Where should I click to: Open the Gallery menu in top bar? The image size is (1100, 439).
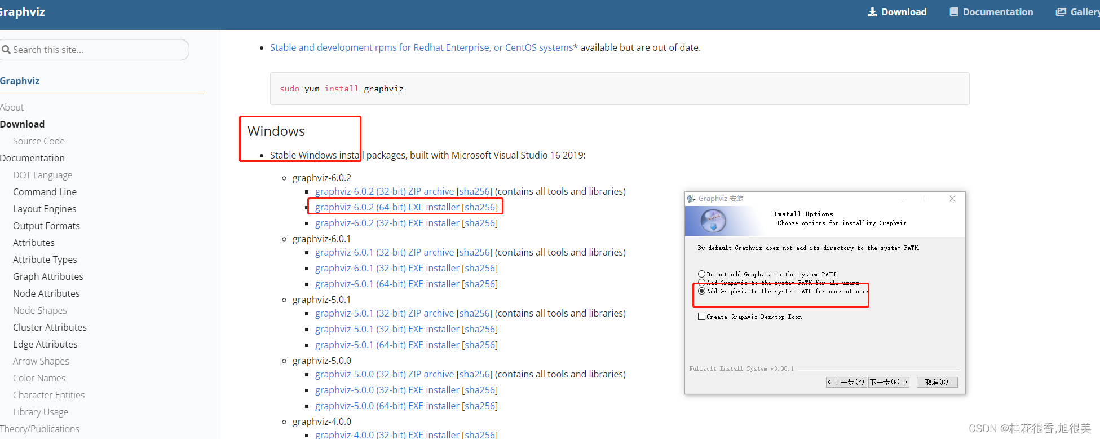pyautogui.click(x=1077, y=12)
